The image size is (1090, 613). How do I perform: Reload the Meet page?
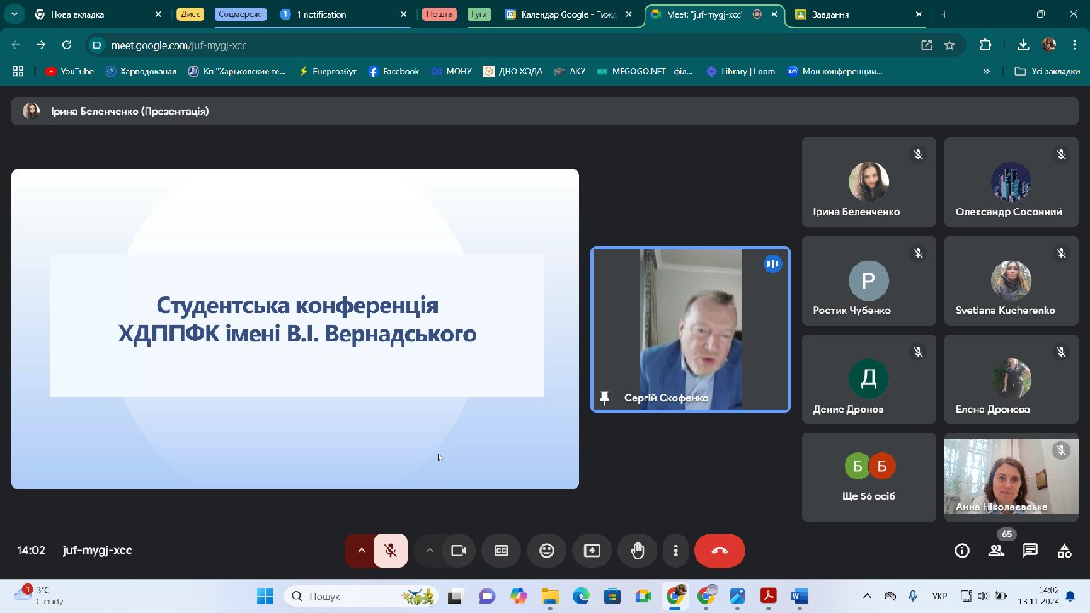[x=67, y=45]
